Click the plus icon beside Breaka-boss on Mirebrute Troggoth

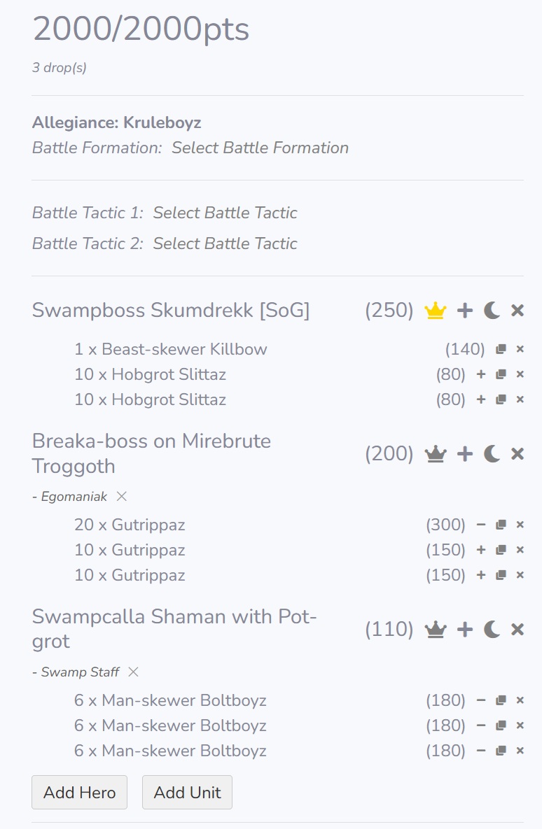[x=465, y=454]
